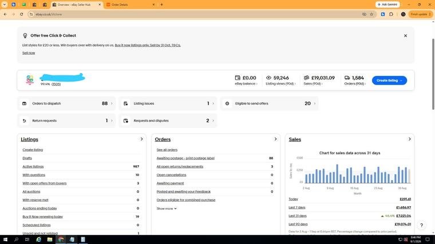Click the Sales (90d) money icon
Image resolution: width=435 pixels, height=244 pixels.
[x=306, y=78]
